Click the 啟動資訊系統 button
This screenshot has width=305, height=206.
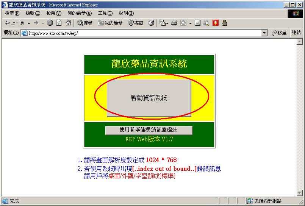tap(149, 98)
